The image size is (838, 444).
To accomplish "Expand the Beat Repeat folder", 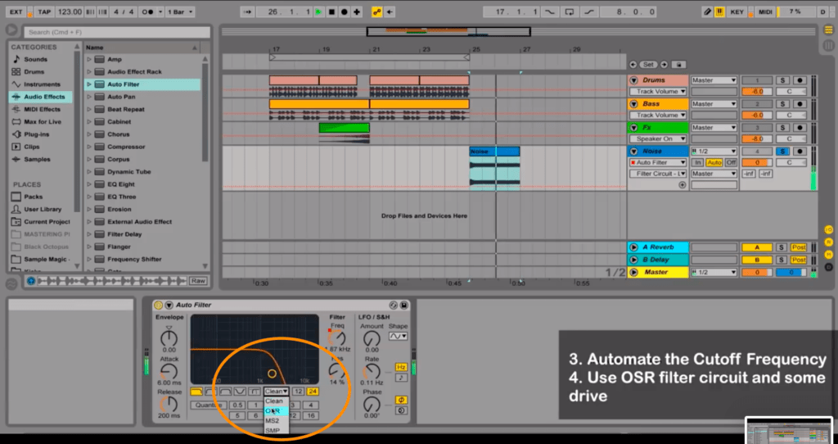I will click(x=89, y=109).
